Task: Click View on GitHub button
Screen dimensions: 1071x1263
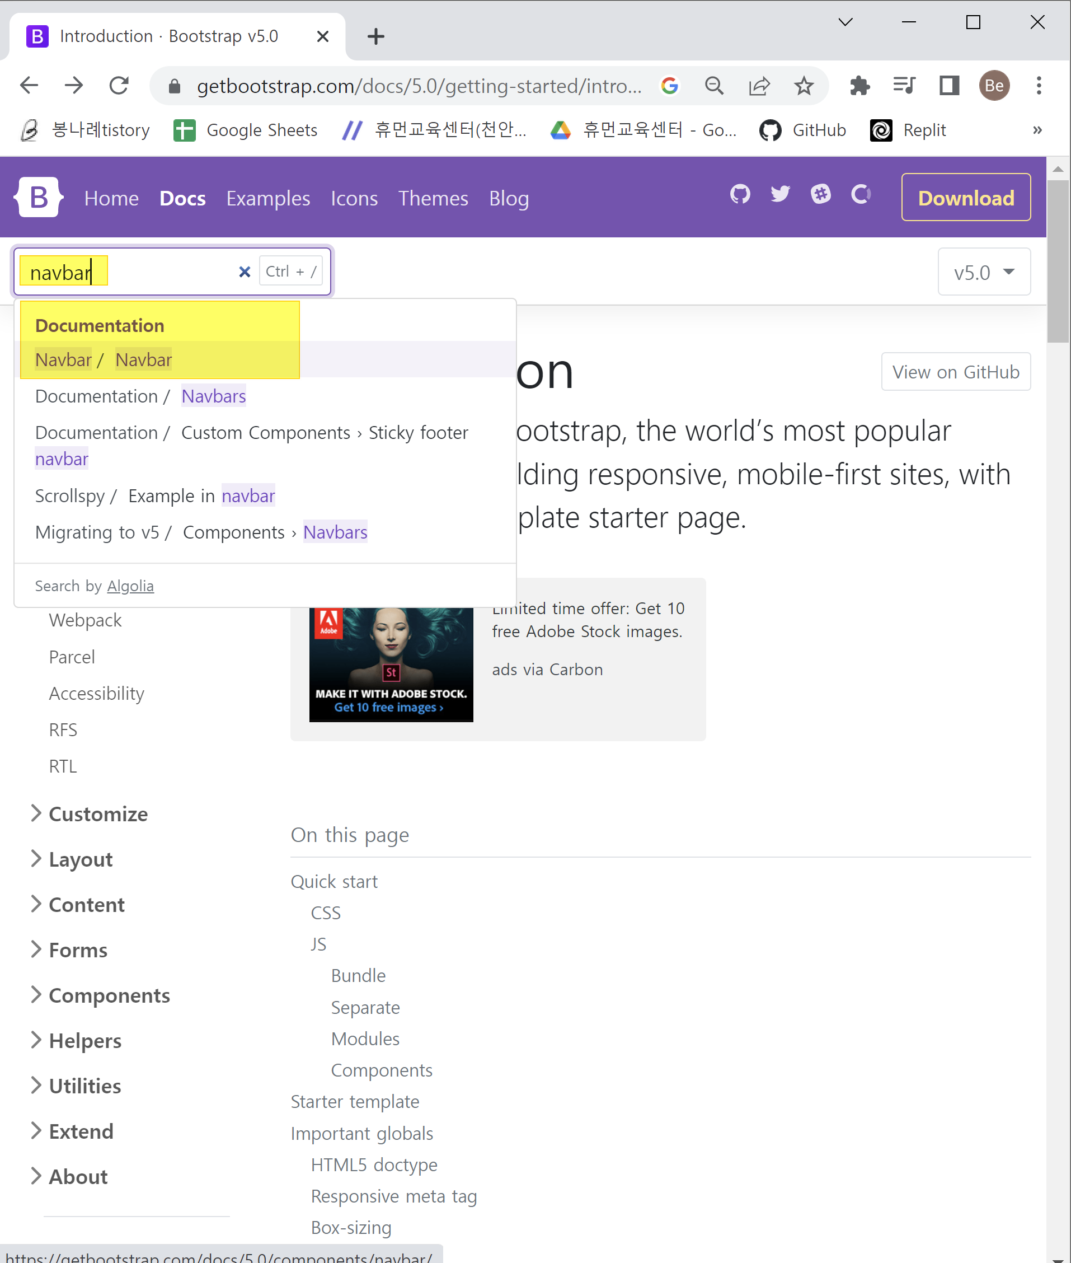Action: (x=956, y=372)
